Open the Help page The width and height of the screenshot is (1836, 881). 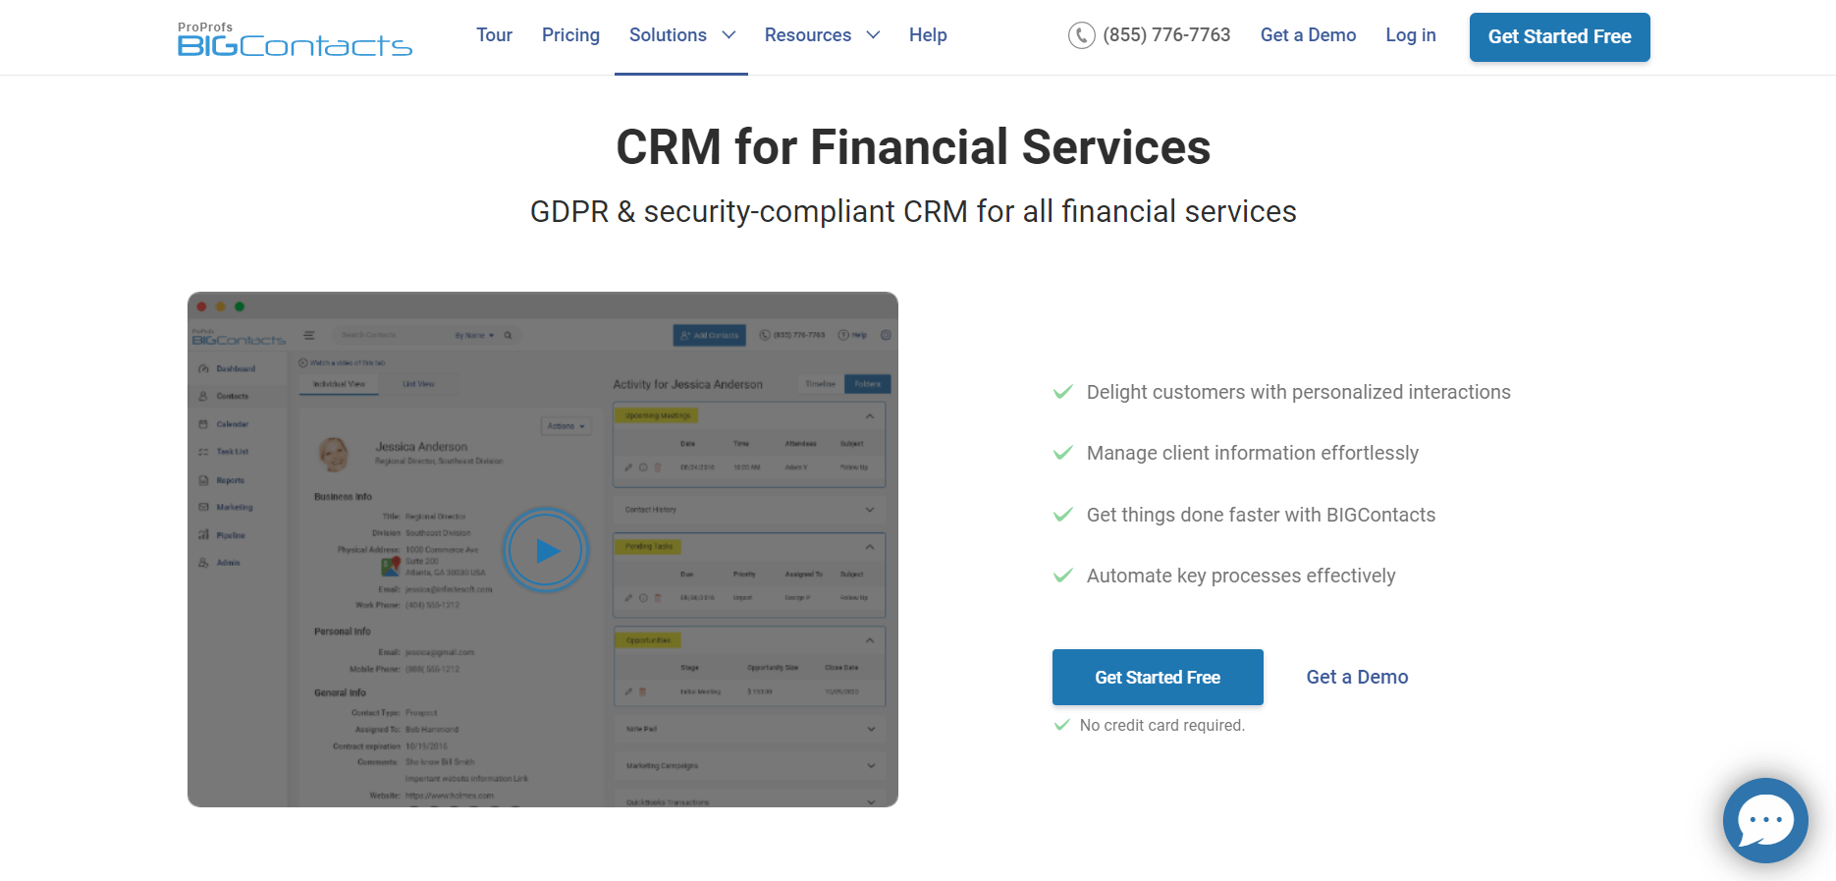(928, 35)
